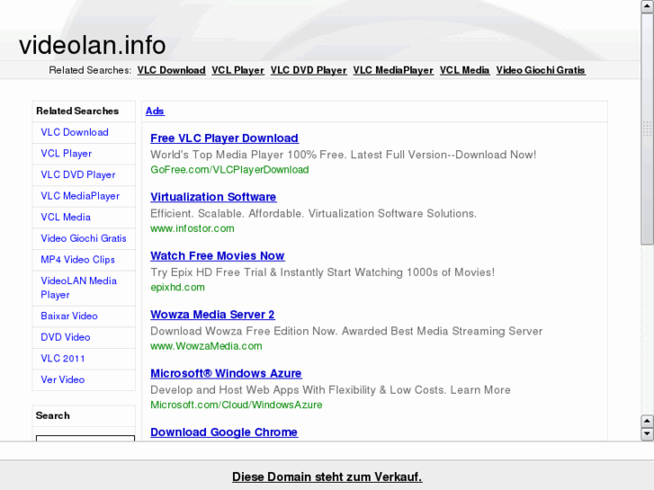Click Download Wowza Free Edition description

pyautogui.click(x=346, y=331)
